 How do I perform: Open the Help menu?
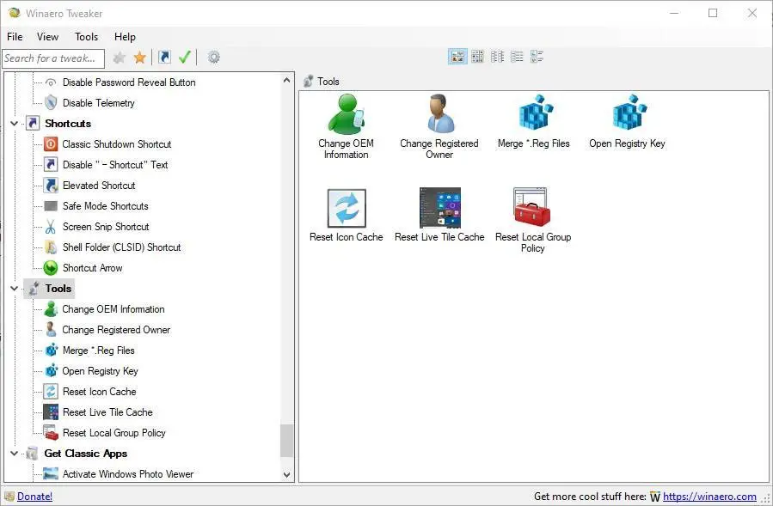[125, 37]
